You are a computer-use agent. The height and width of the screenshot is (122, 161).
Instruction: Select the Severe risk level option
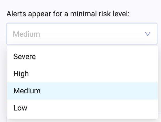(x=25, y=57)
